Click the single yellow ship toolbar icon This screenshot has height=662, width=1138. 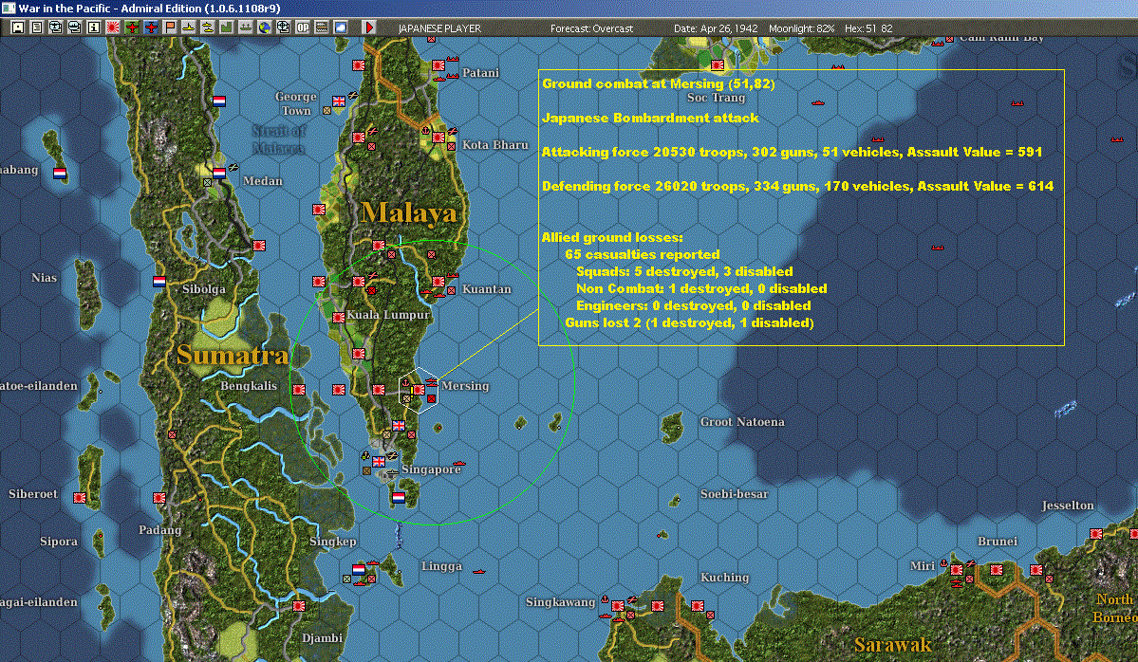pyautogui.click(x=189, y=28)
